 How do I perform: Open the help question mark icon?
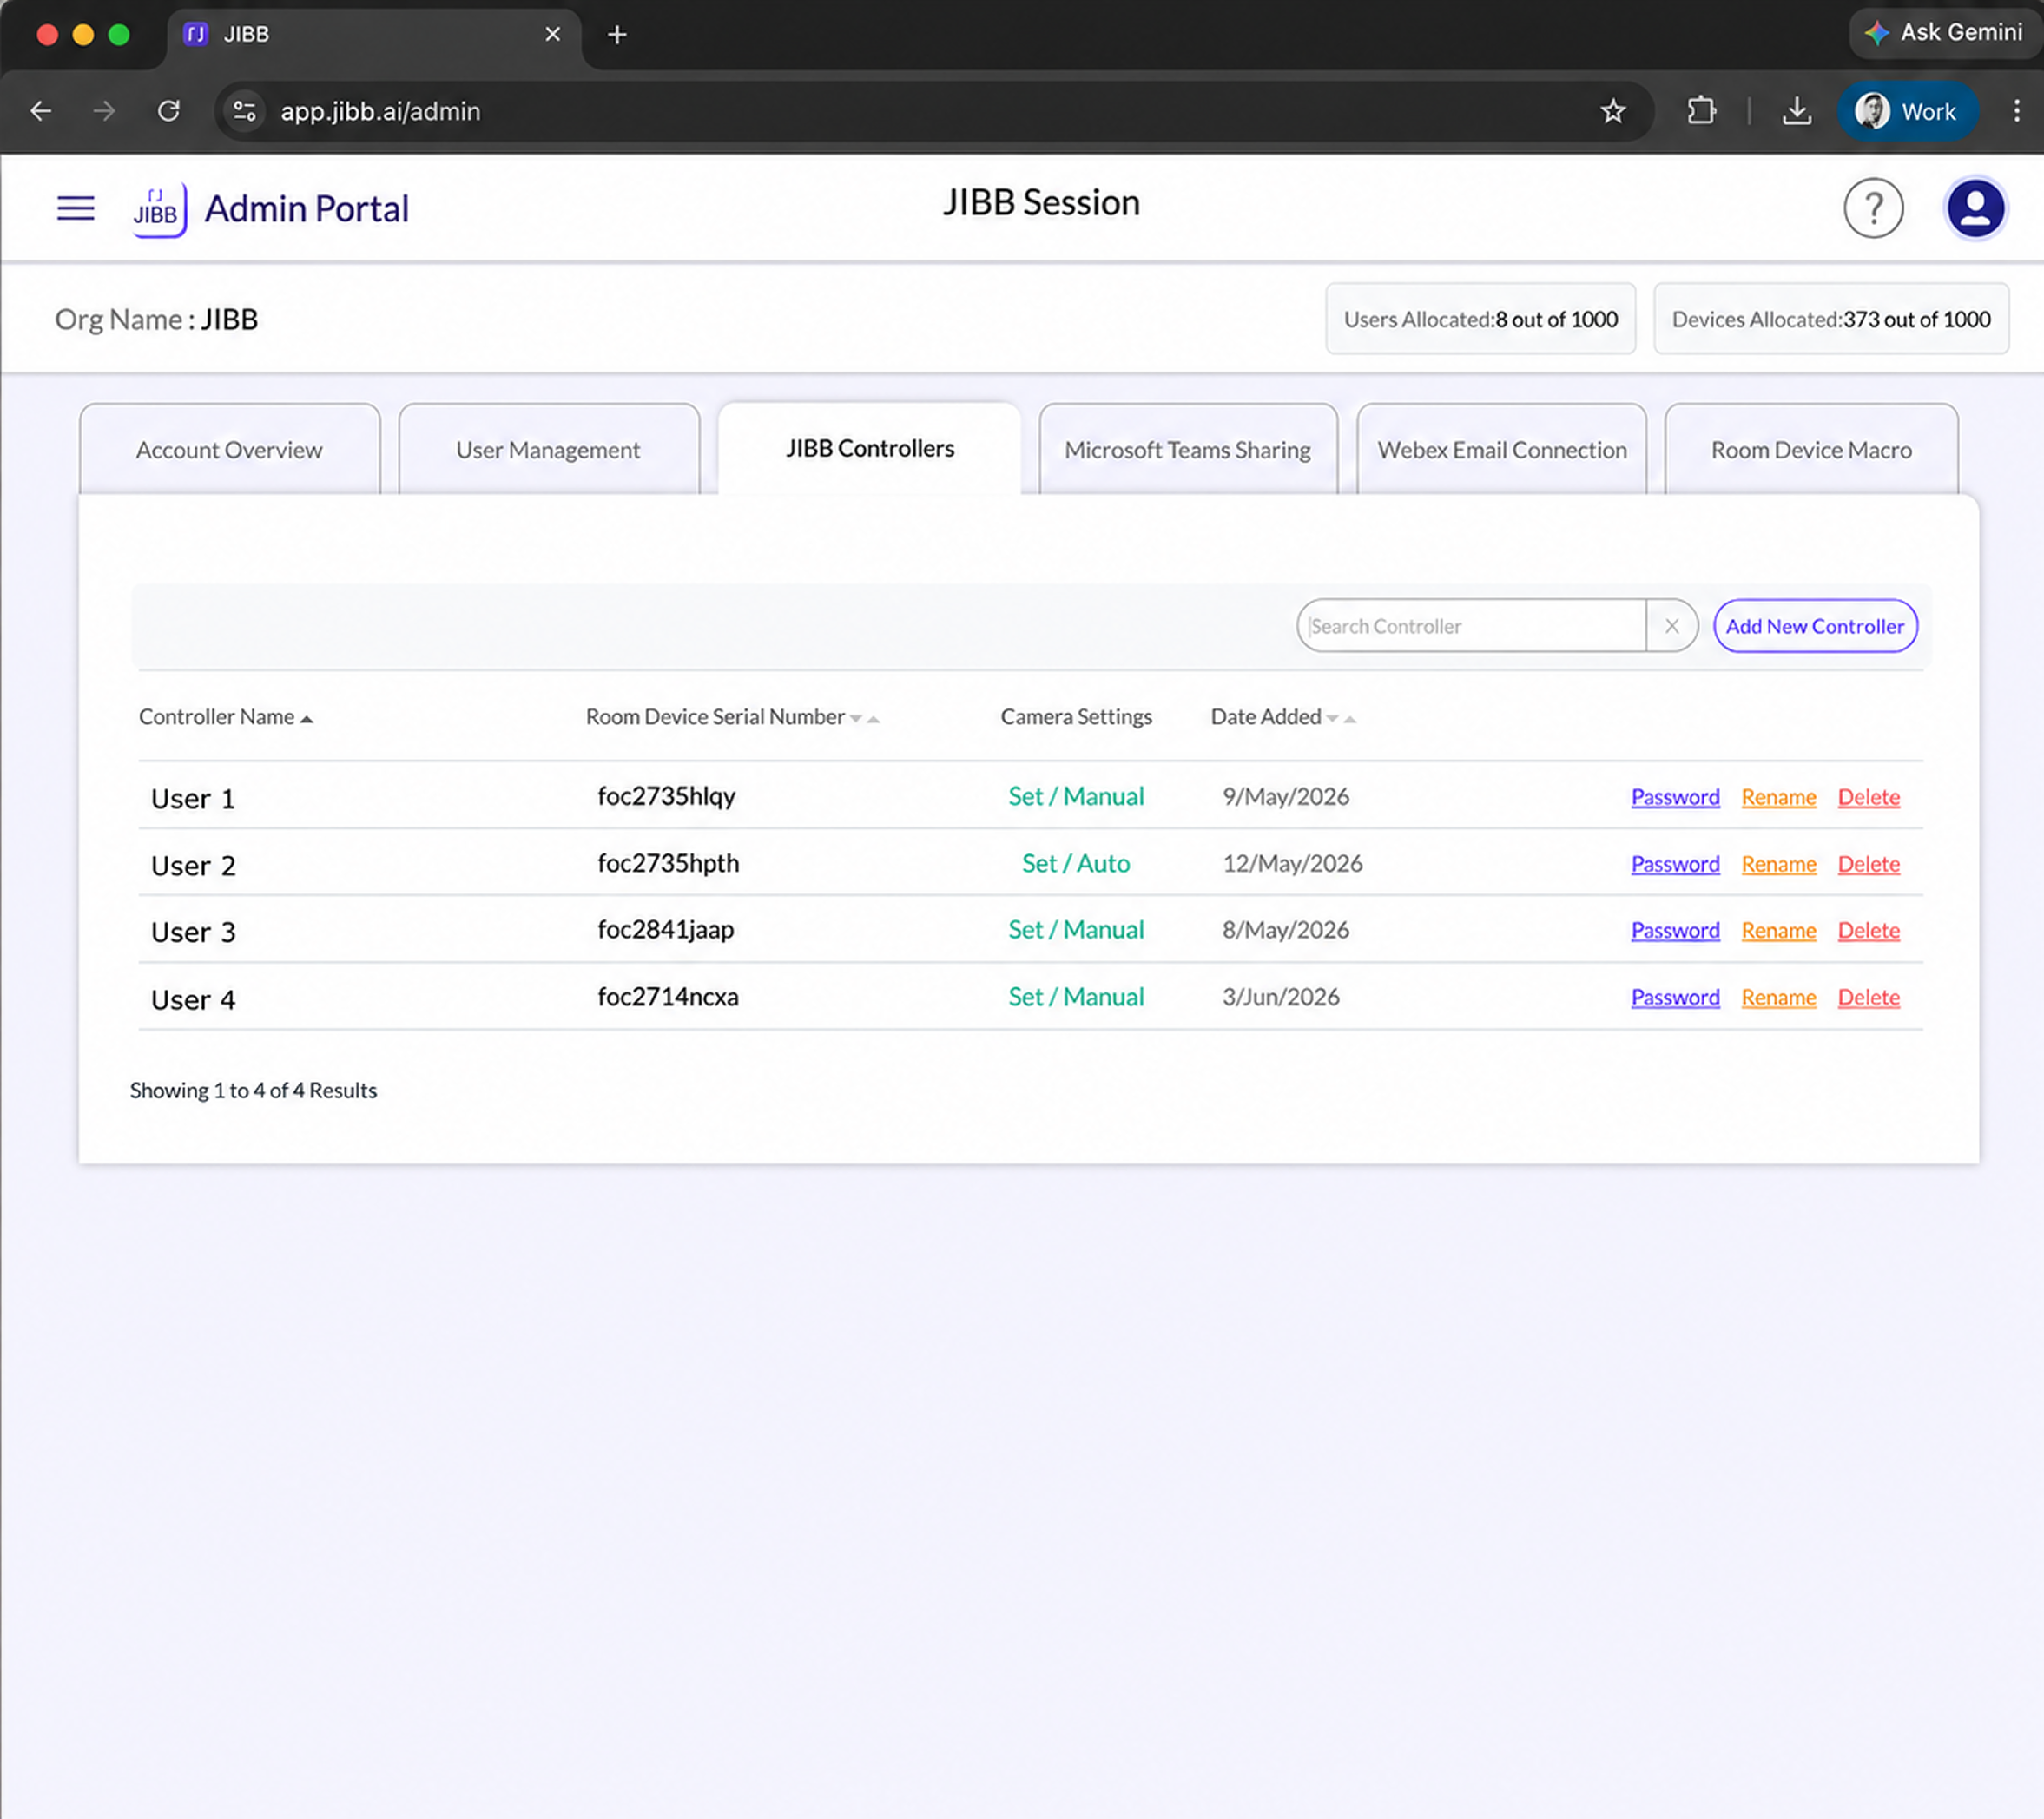pyautogui.click(x=1873, y=208)
